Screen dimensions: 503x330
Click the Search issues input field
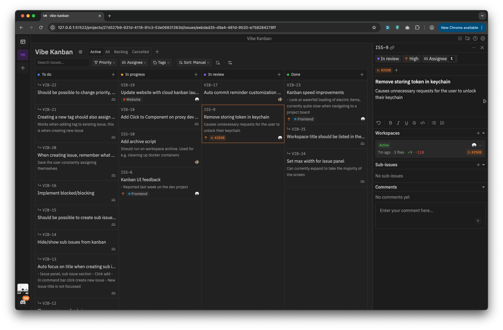[x=62, y=63]
